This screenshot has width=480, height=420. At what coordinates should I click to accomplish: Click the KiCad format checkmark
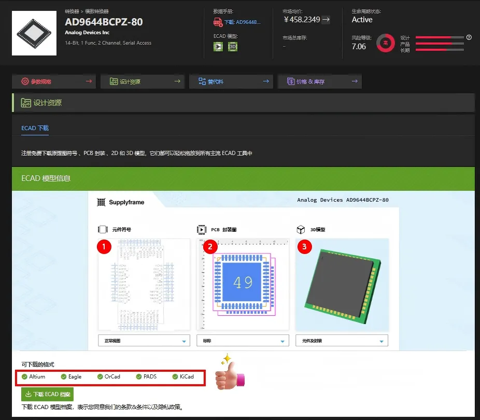(x=175, y=377)
